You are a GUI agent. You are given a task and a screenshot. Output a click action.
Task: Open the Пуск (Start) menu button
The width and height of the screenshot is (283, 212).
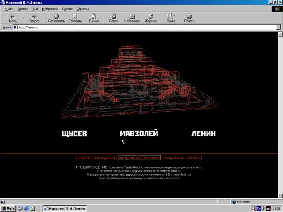pos(8,208)
